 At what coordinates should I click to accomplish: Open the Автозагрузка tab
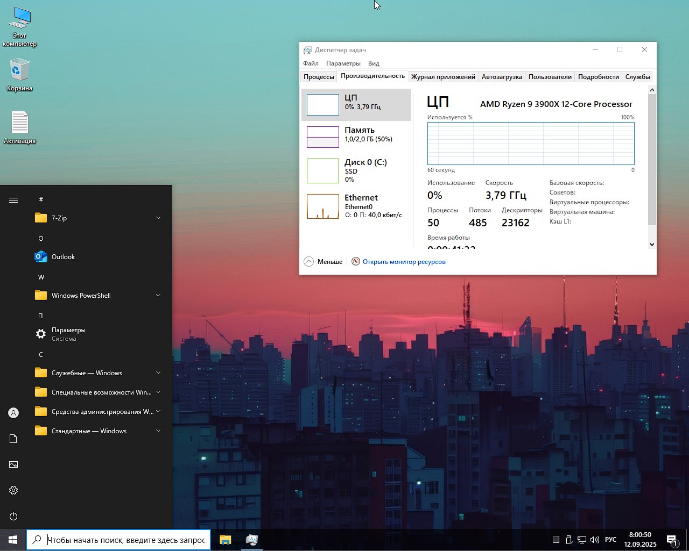click(502, 77)
